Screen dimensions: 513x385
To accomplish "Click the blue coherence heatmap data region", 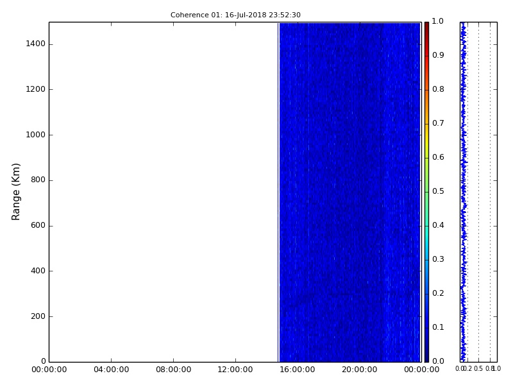I will pyautogui.click(x=349, y=192).
